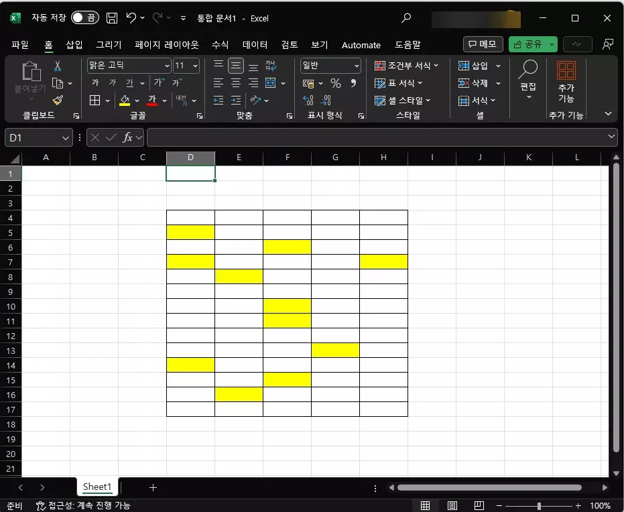Switch to Page Layout view
The height and width of the screenshot is (512, 624).
(x=452, y=506)
